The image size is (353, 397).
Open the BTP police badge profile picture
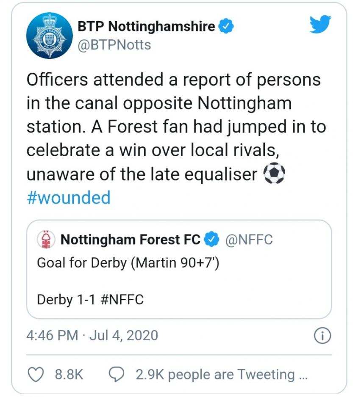pos(47,36)
